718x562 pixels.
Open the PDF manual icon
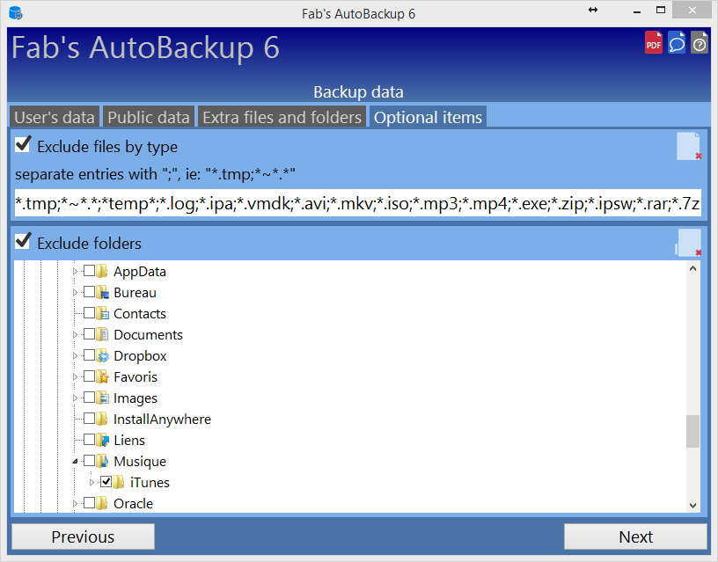click(x=654, y=42)
